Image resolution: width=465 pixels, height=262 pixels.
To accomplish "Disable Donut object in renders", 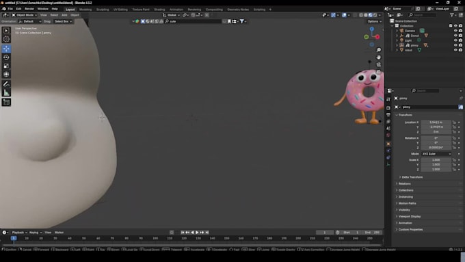I will click(460, 36).
